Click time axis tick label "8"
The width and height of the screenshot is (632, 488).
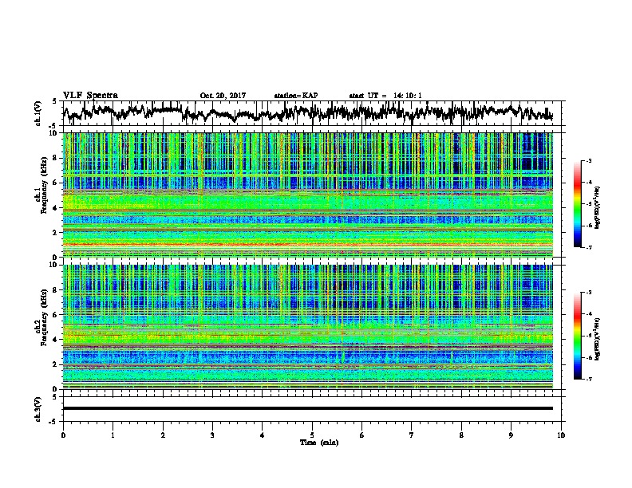coord(461,435)
